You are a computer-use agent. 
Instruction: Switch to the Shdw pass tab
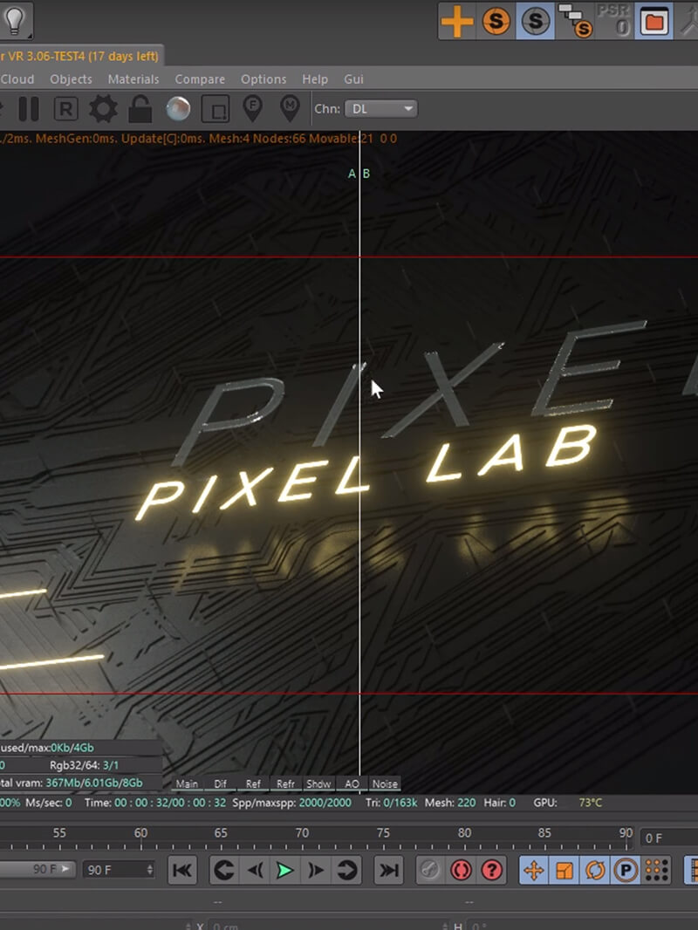[x=318, y=783]
